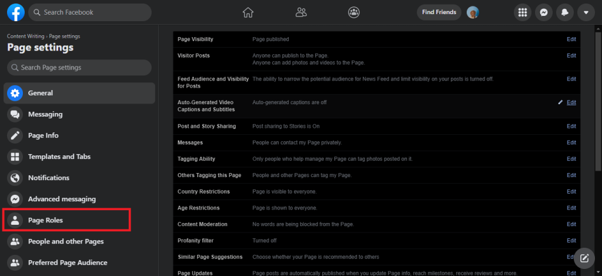Edit the Age Restrictions setting
Image resolution: width=602 pixels, height=276 pixels.
(x=571, y=208)
